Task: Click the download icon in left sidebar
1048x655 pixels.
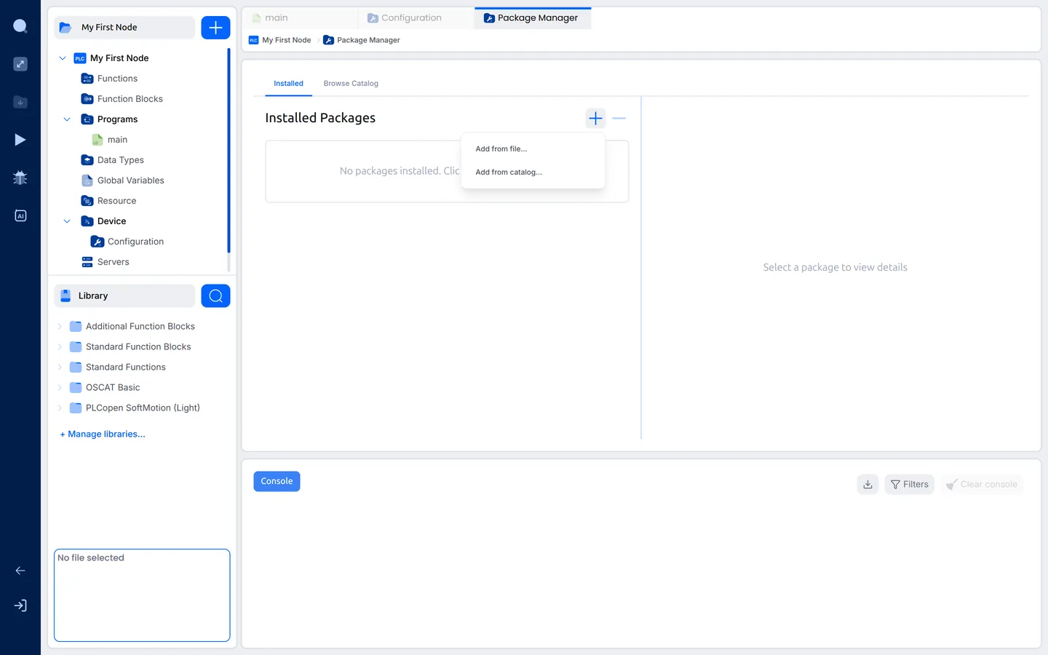Action: tap(20, 102)
